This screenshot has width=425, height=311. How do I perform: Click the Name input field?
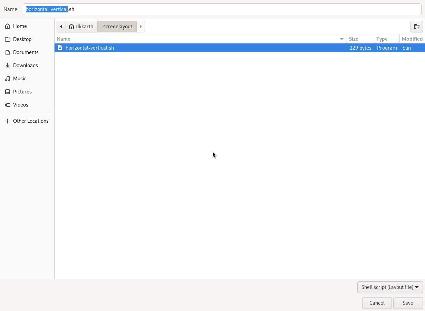click(x=222, y=9)
